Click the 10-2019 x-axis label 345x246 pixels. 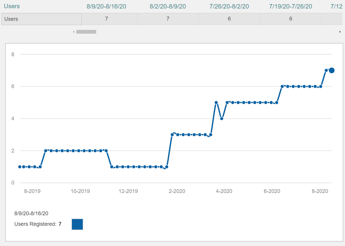pos(80,191)
